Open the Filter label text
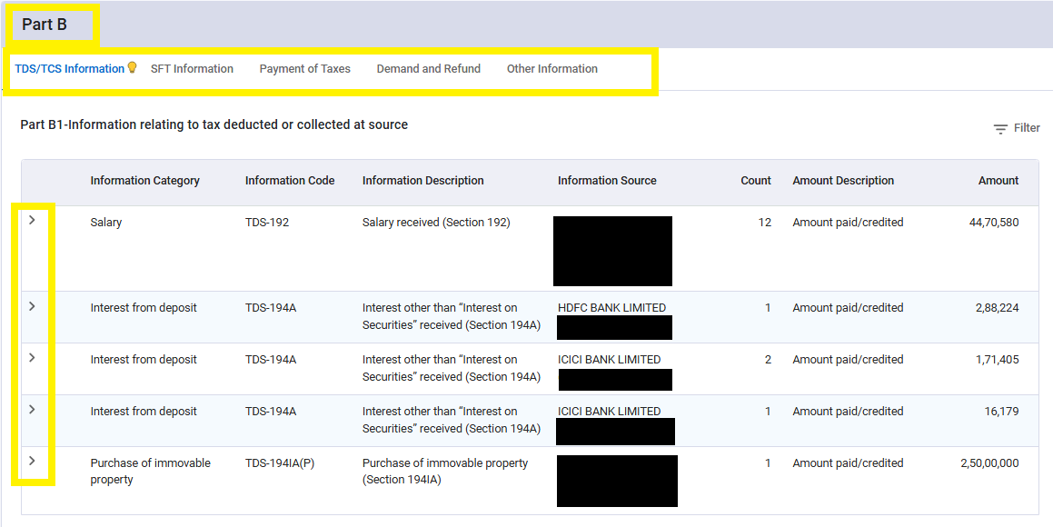 pos(1027,127)
